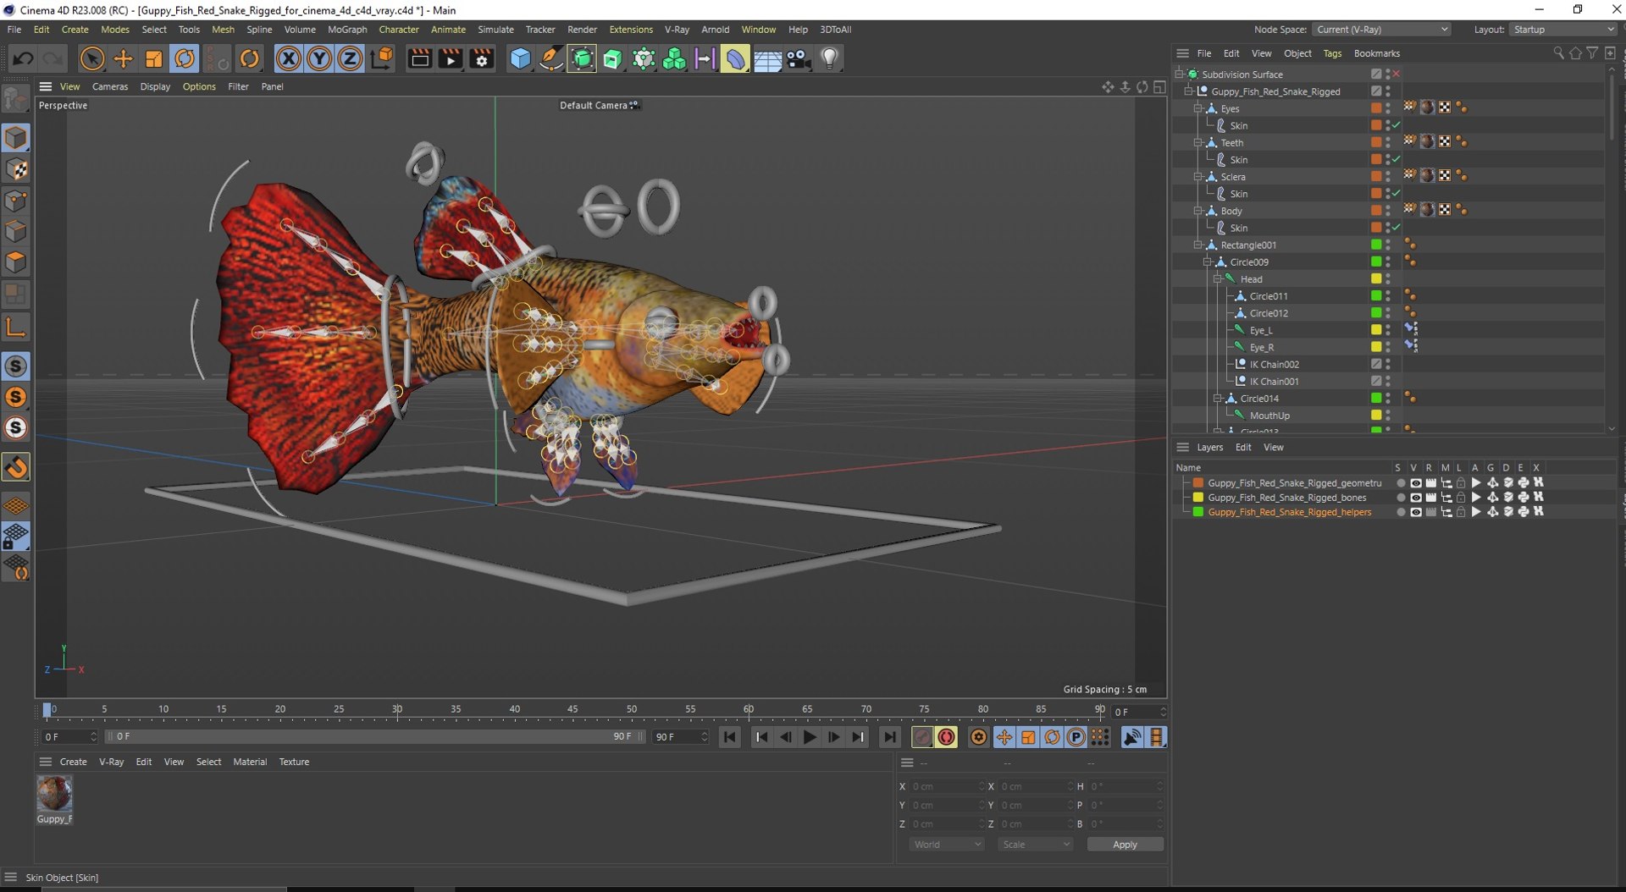
Task: Open the Character menu
Action: [399, 30]
